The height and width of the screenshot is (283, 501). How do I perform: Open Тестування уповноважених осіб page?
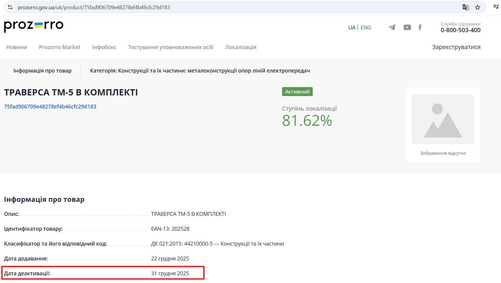coord(171,47)
